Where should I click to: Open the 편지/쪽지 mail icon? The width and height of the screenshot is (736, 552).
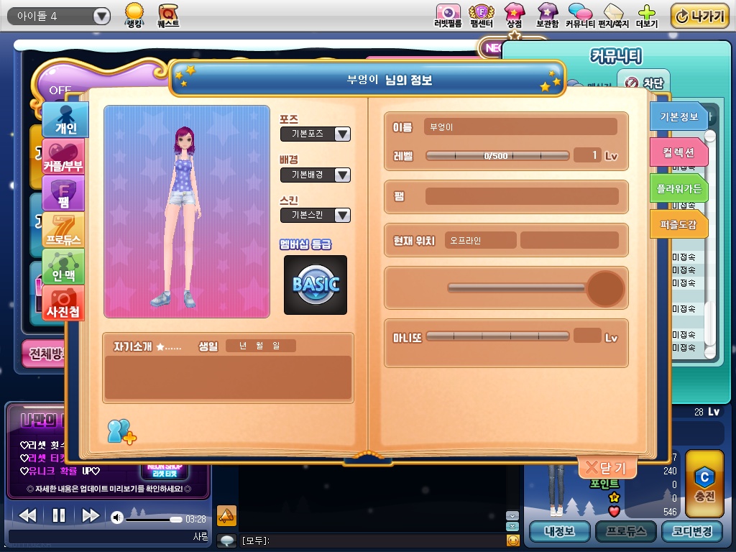pos(613,16)
